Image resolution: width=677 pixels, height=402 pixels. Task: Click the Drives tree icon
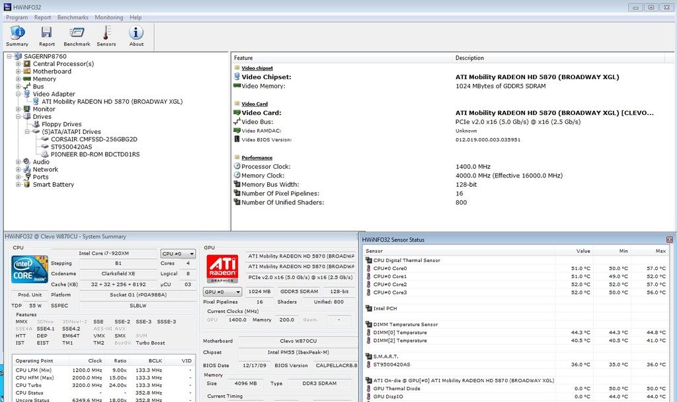click(27, 117)
